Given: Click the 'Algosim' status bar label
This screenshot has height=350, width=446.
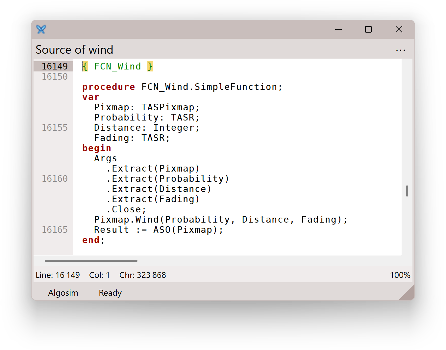Looking at the screenshot, I should [63, 293].
